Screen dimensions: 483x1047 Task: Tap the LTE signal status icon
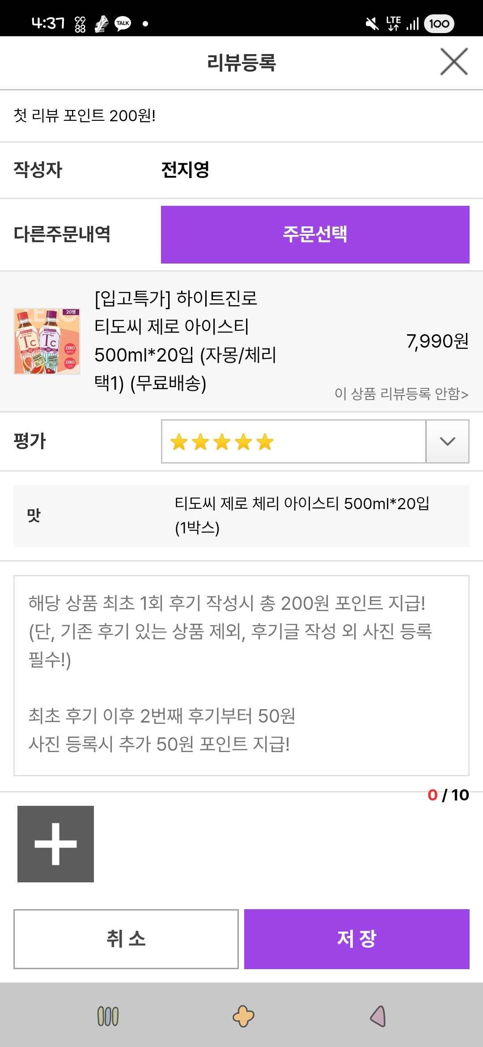394,23
